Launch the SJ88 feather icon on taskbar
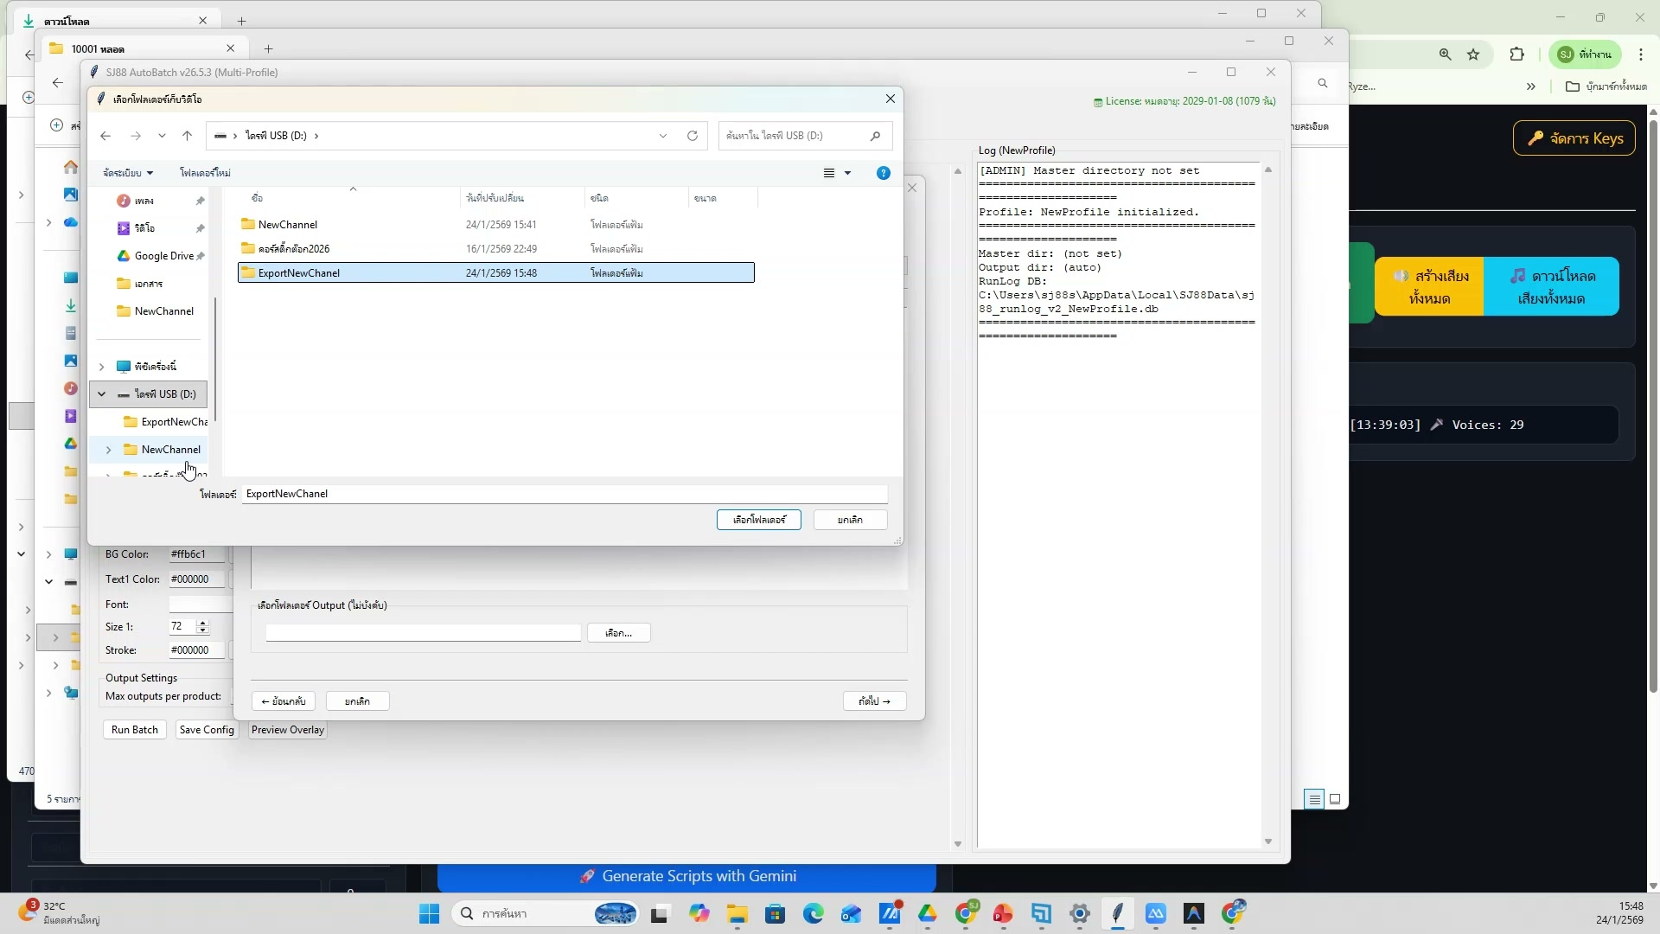This screenshot has width=1660, height=934. (x=1118, y=914)
